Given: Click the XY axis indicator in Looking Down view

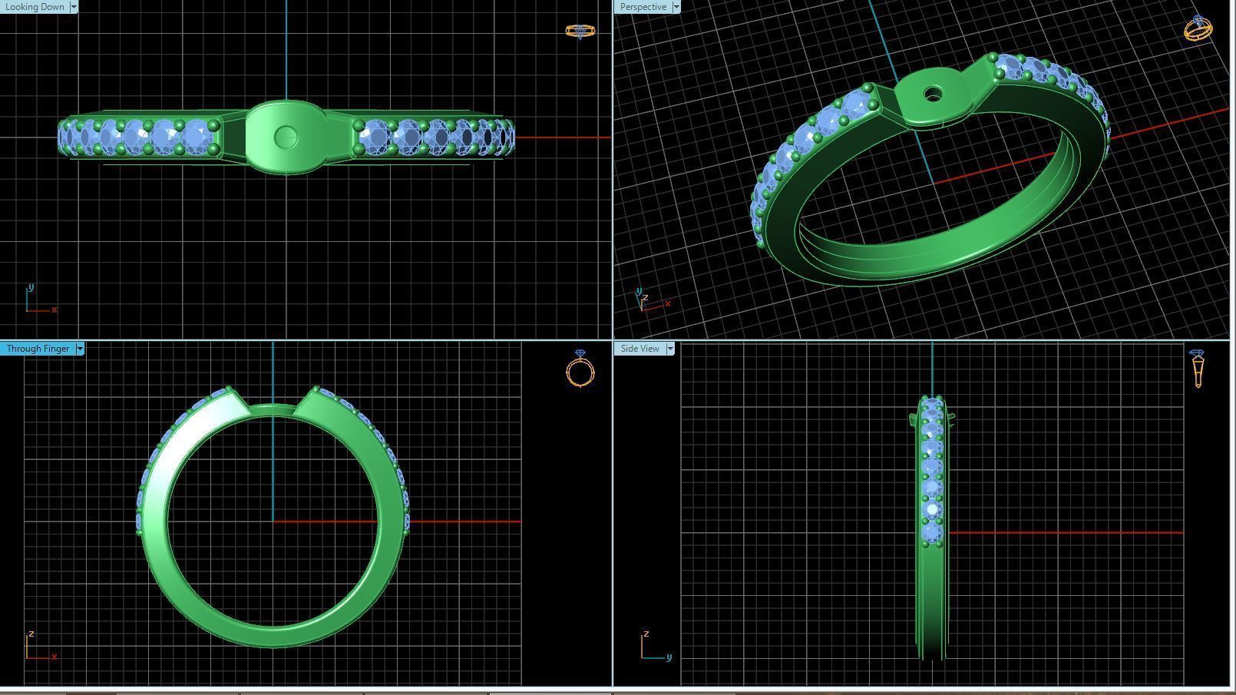Looking at the screenshot, I should (40, 300).
